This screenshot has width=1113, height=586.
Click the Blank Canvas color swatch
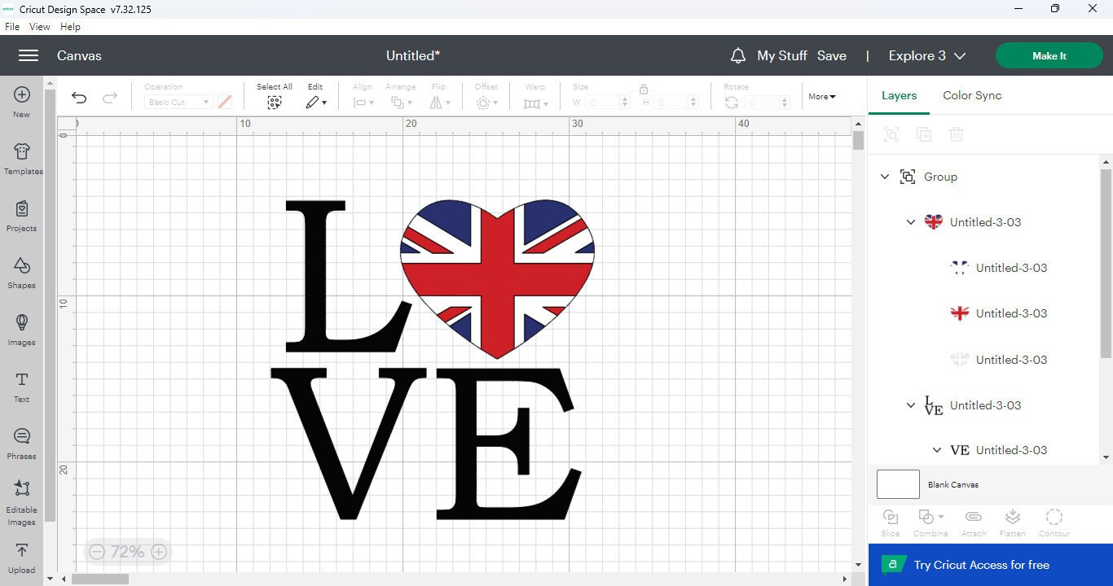(897, 483)
